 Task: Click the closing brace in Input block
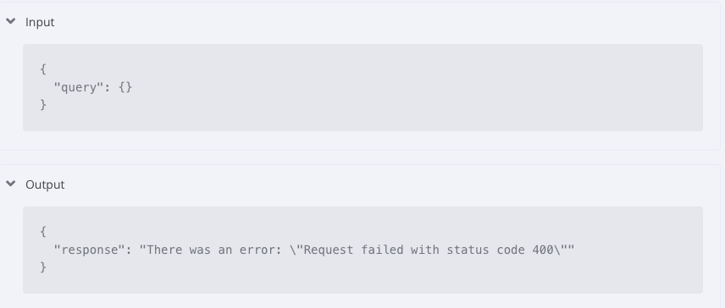pos(43,105)
